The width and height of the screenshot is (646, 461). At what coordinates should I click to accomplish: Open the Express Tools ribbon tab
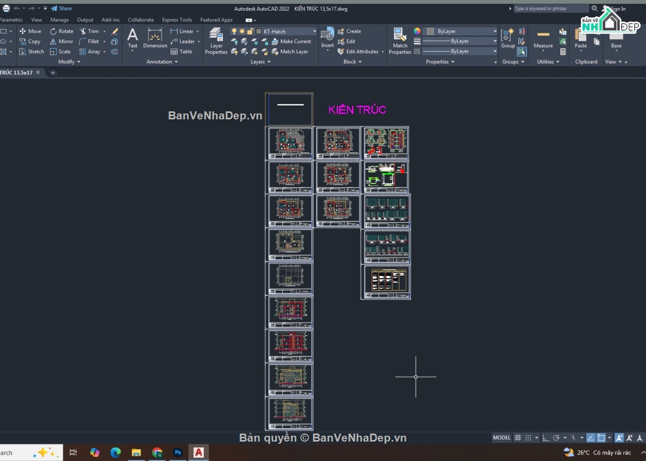click(x=177, y=20)
